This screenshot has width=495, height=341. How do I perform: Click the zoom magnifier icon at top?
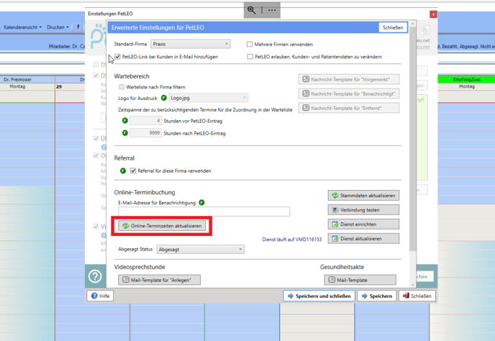[251, 10]
